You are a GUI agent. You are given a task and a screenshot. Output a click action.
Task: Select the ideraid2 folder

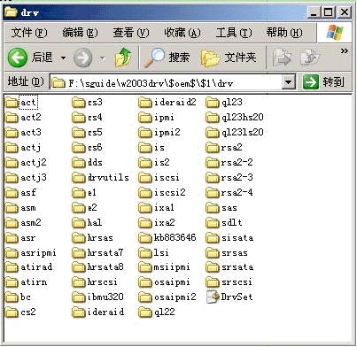[167, 103]
